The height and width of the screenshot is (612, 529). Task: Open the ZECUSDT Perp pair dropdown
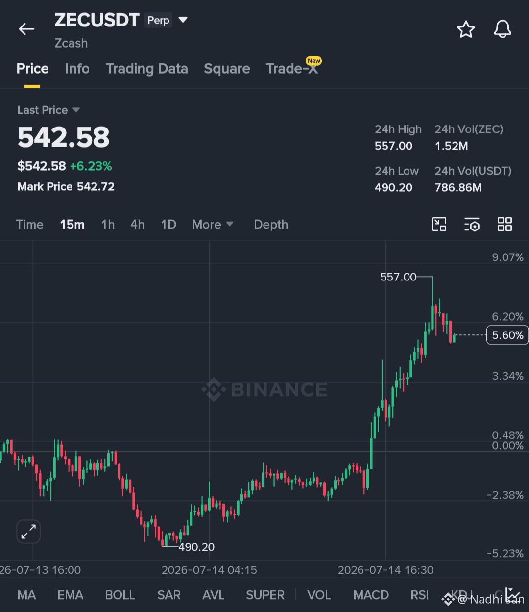(x=183, y=20)
